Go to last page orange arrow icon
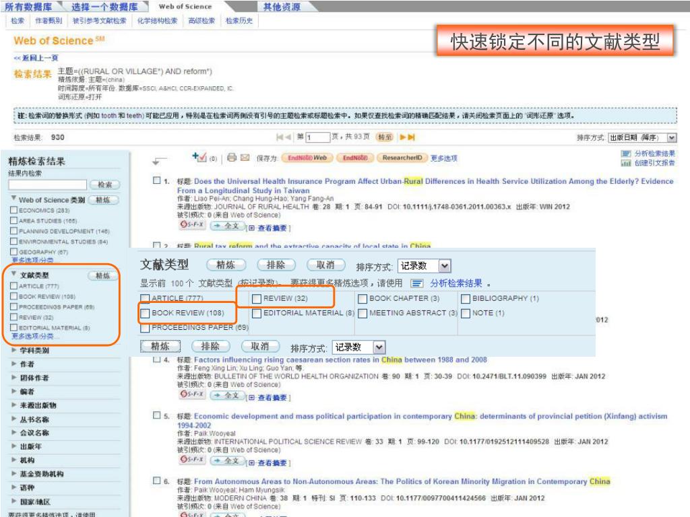 (x=412, y=137)
